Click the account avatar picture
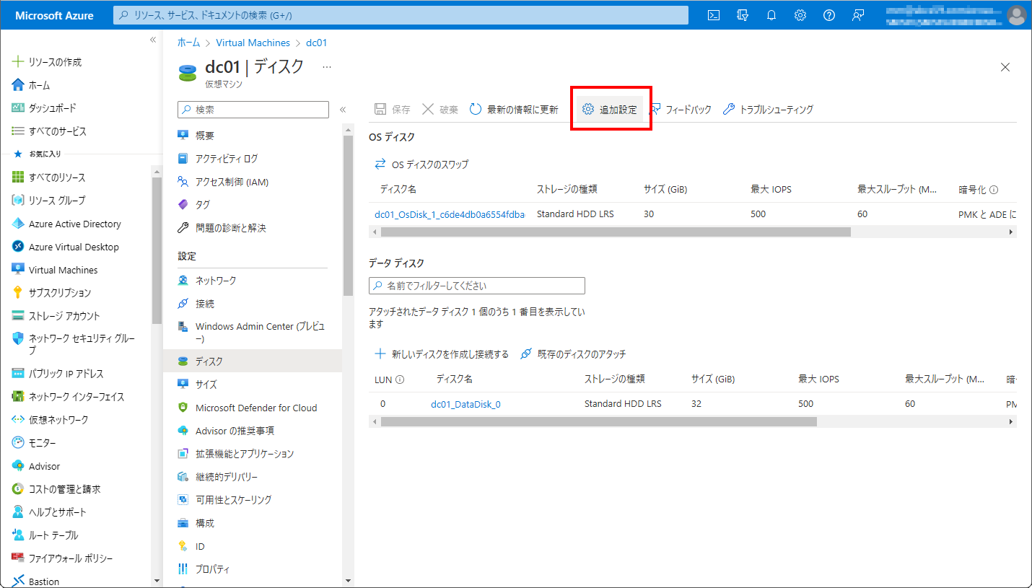 pos(1016,15)
